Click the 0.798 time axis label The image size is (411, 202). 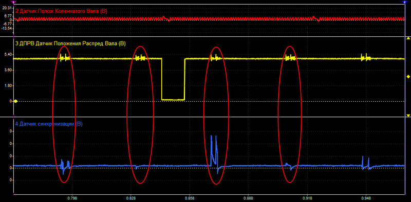pos(72,198)
